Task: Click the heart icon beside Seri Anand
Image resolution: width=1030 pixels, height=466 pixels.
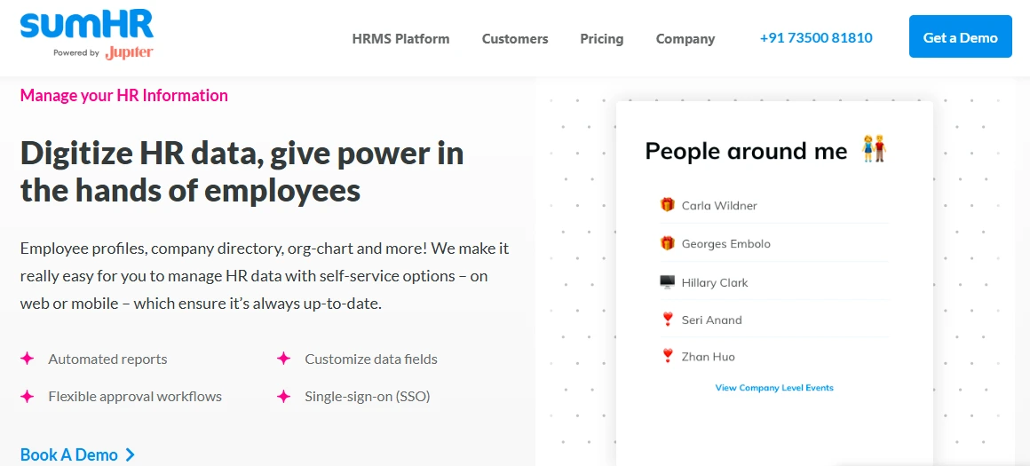Action: pyautogui.click(x=668, y=320)
